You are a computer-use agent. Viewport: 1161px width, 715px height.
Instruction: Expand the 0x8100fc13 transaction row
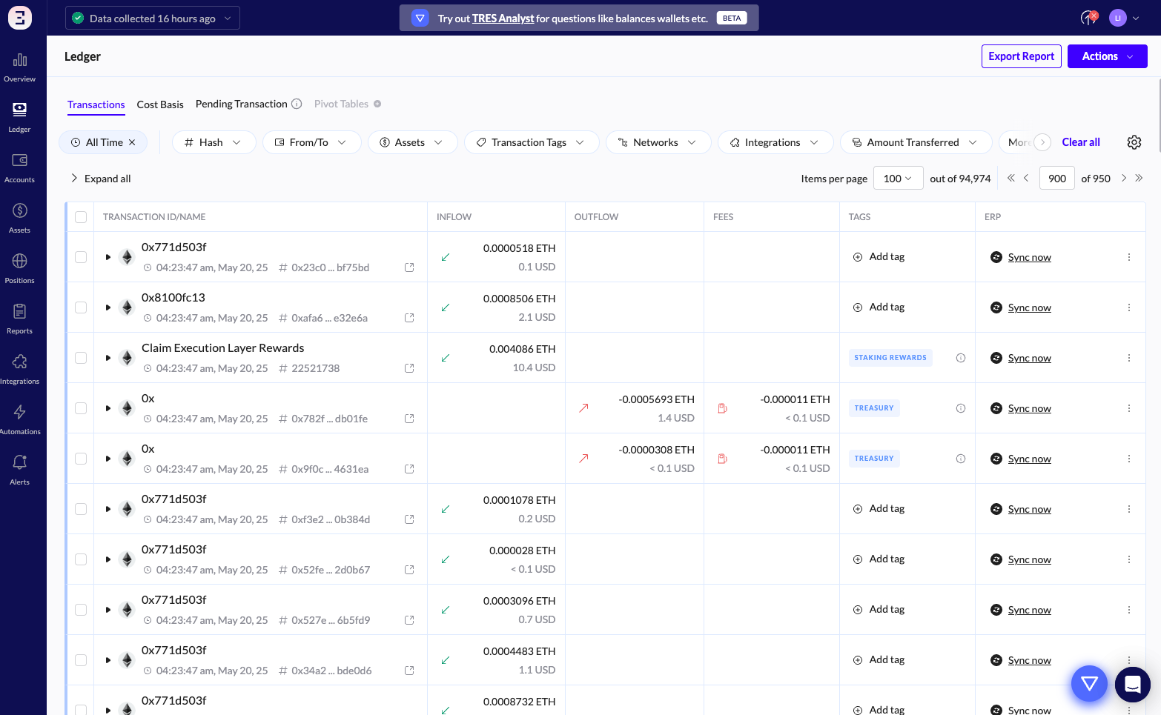(x=108, y=307)
